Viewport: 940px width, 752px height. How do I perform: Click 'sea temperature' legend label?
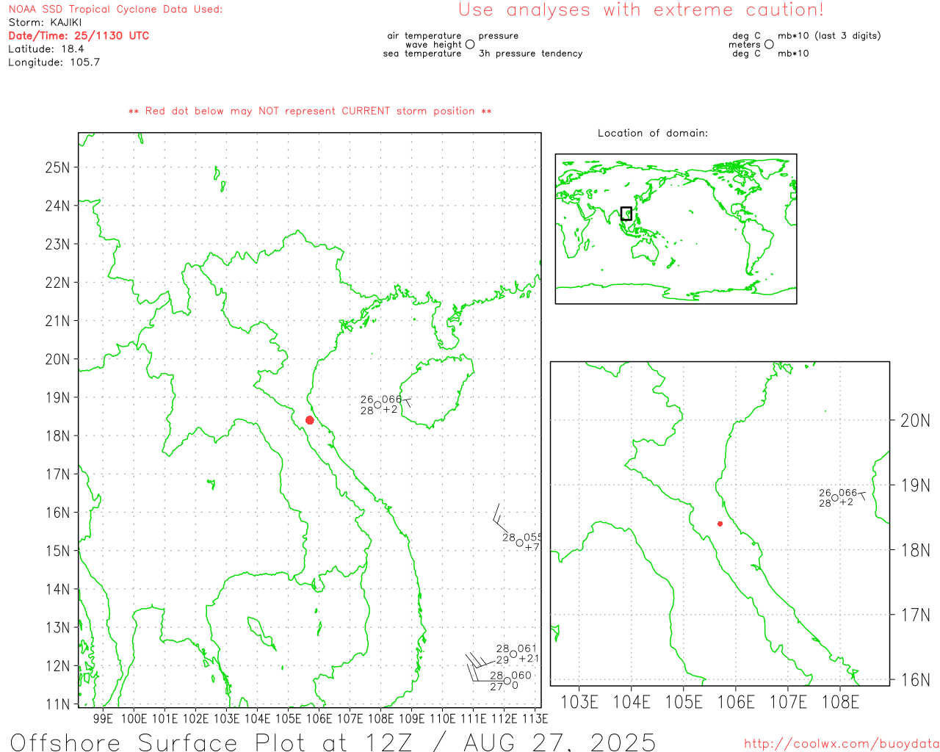422,54
